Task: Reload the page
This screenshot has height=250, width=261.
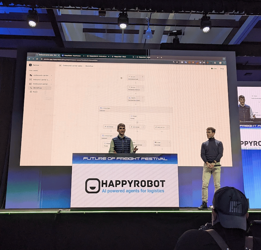Action: pyautogui.click(x=37, y=59)
